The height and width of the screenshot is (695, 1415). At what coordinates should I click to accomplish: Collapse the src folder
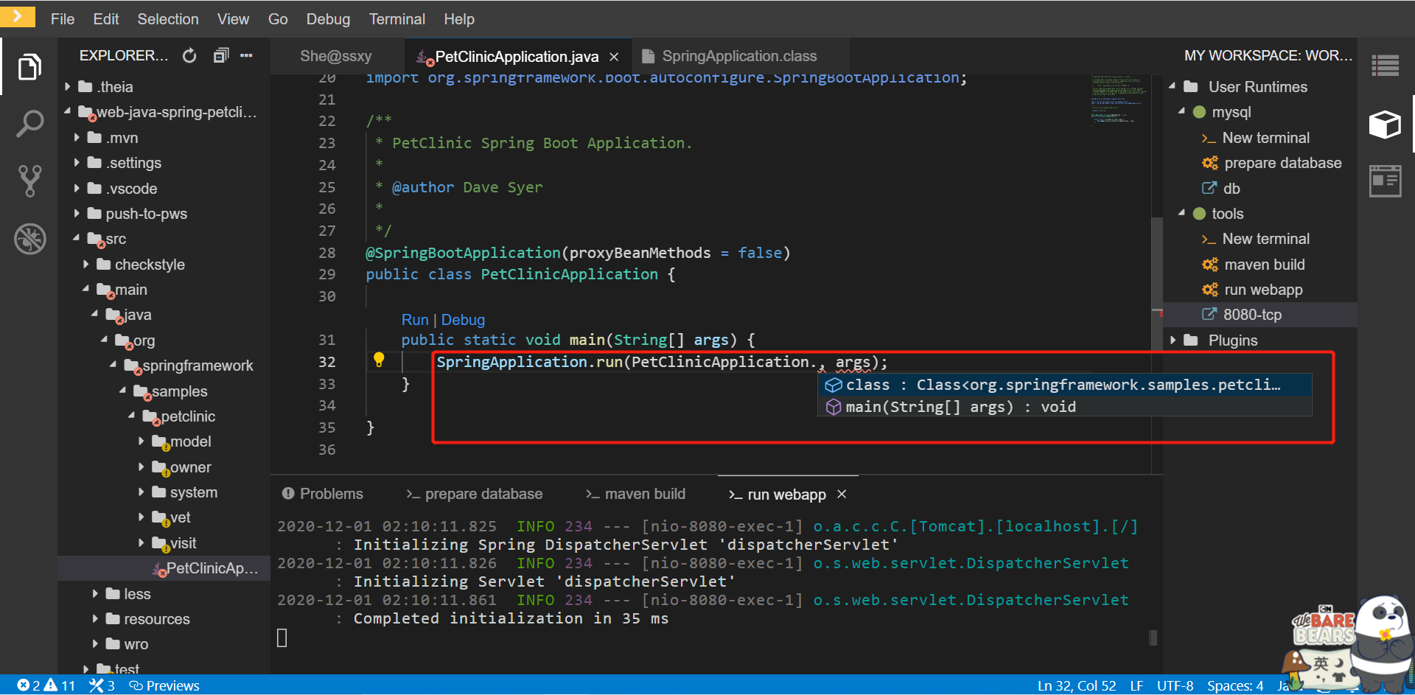(x=77, y=238)
